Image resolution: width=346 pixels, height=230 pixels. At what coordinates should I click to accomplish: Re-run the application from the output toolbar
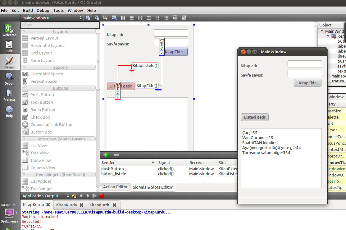point(94,196)
